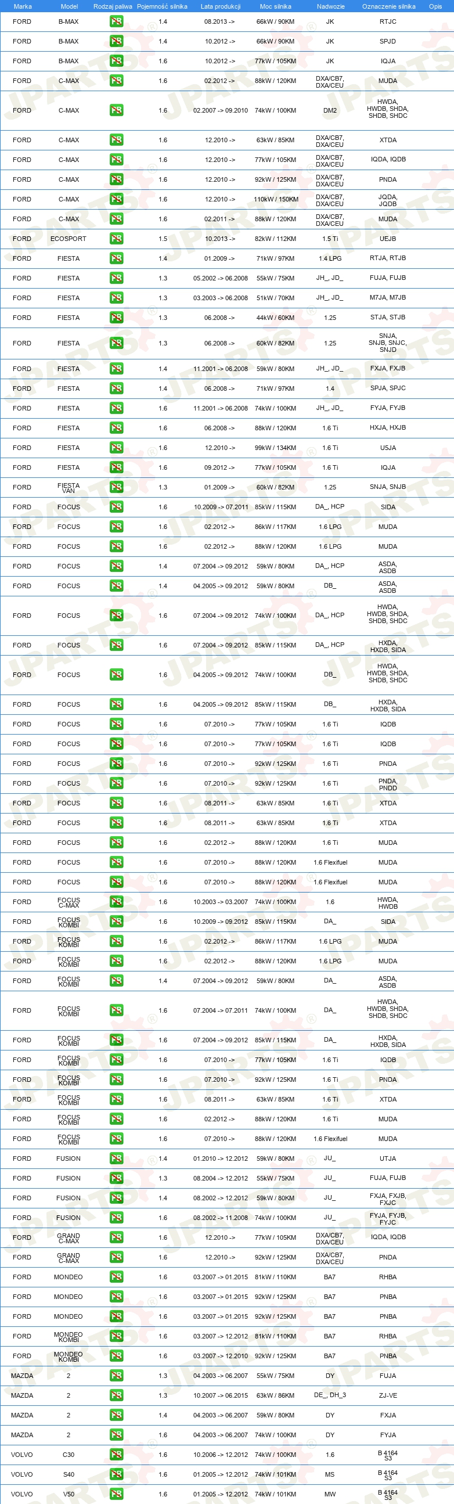Viewport: 454px width, 1504px height.
Task: Click the petrol icon in the B-MAX RTJC row
Action: tap(117, 21)
